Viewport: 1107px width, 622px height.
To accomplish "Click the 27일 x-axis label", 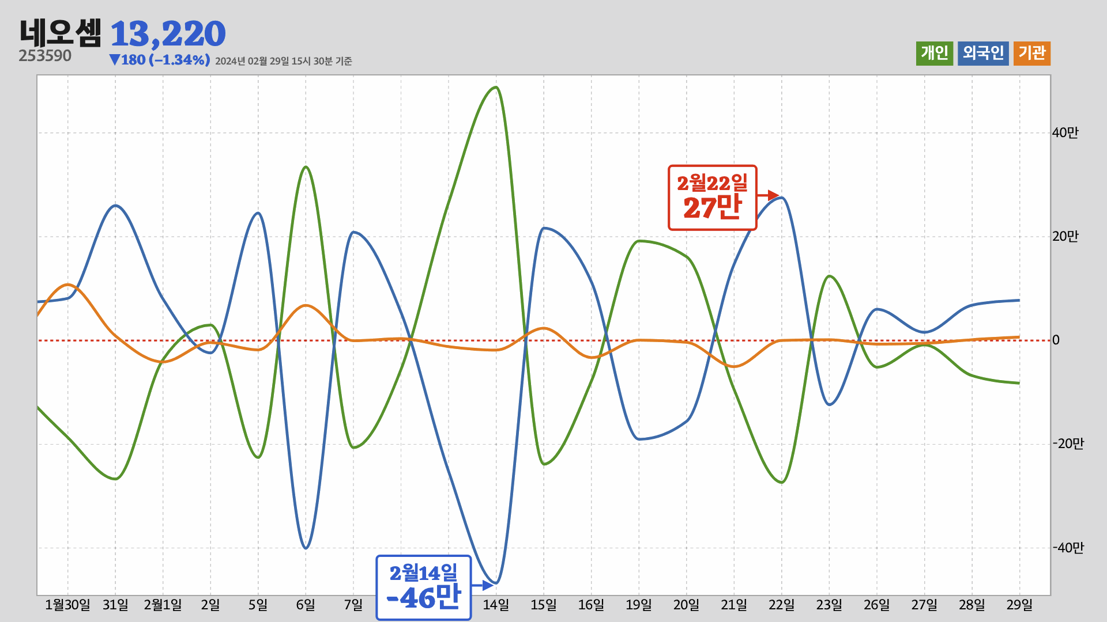I will [x=924, y=605].
